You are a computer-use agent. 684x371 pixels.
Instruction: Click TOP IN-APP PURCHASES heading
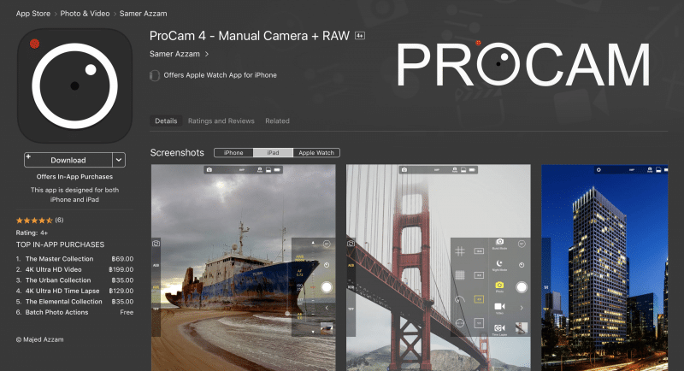tap(60, 244)
